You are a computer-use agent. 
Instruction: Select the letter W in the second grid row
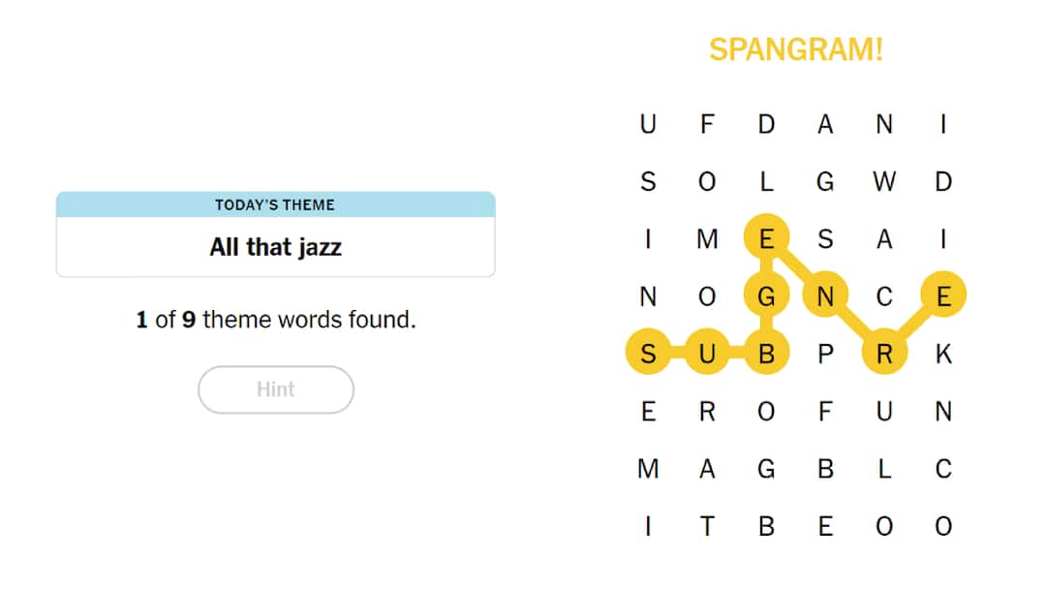pyautogui.click(x=884, y=181)
